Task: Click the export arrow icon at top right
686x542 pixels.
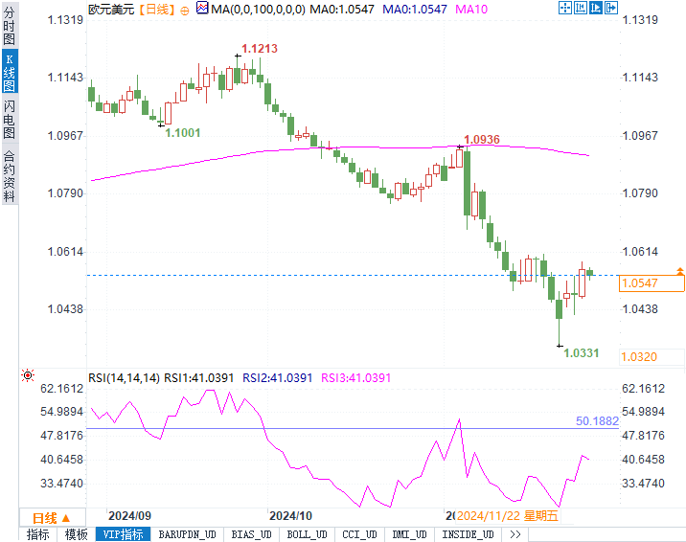Action: coord(610,8)
